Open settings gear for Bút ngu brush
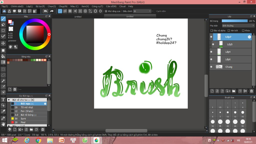The height and width of the screenshot is (144, 256). (x=45, y=104)
